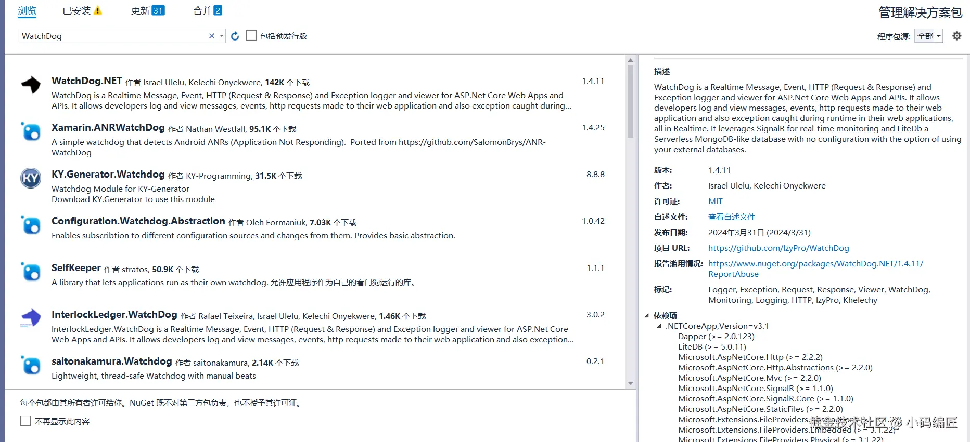Click the Microsoft.AspNetCore.Http.Abstractions dependency
The image size is (970, 442).
pyautogui.click(x=775, y=368)
